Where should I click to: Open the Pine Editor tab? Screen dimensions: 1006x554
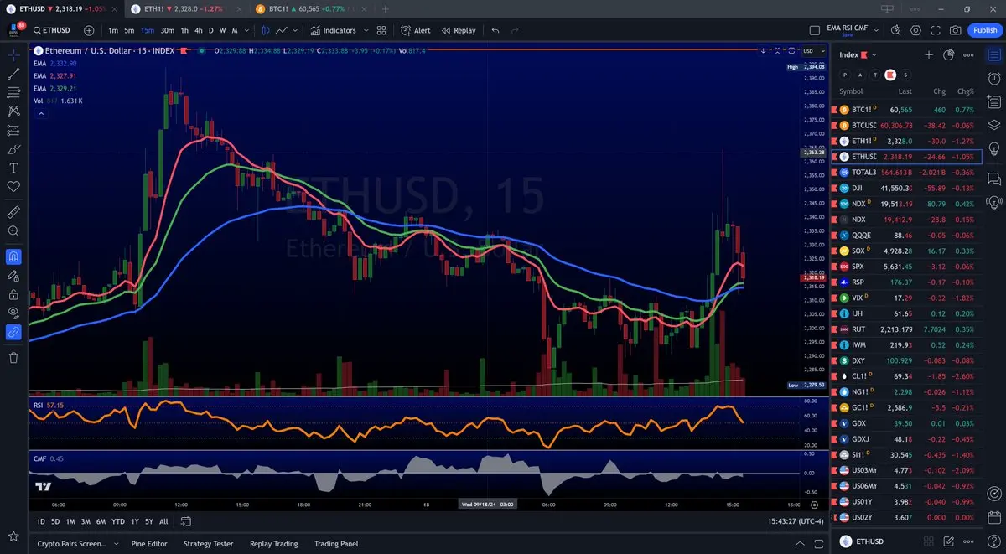coord(149,544)
